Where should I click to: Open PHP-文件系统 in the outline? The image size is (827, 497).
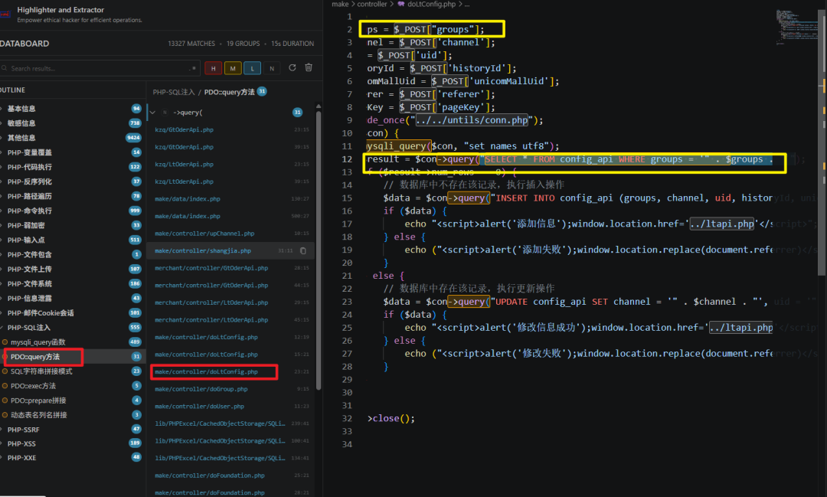click(30, 284)
